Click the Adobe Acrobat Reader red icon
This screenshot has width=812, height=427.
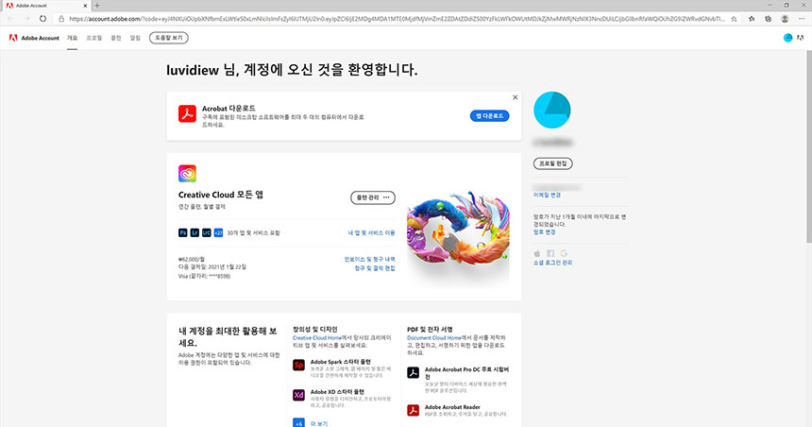pos(413,410)
